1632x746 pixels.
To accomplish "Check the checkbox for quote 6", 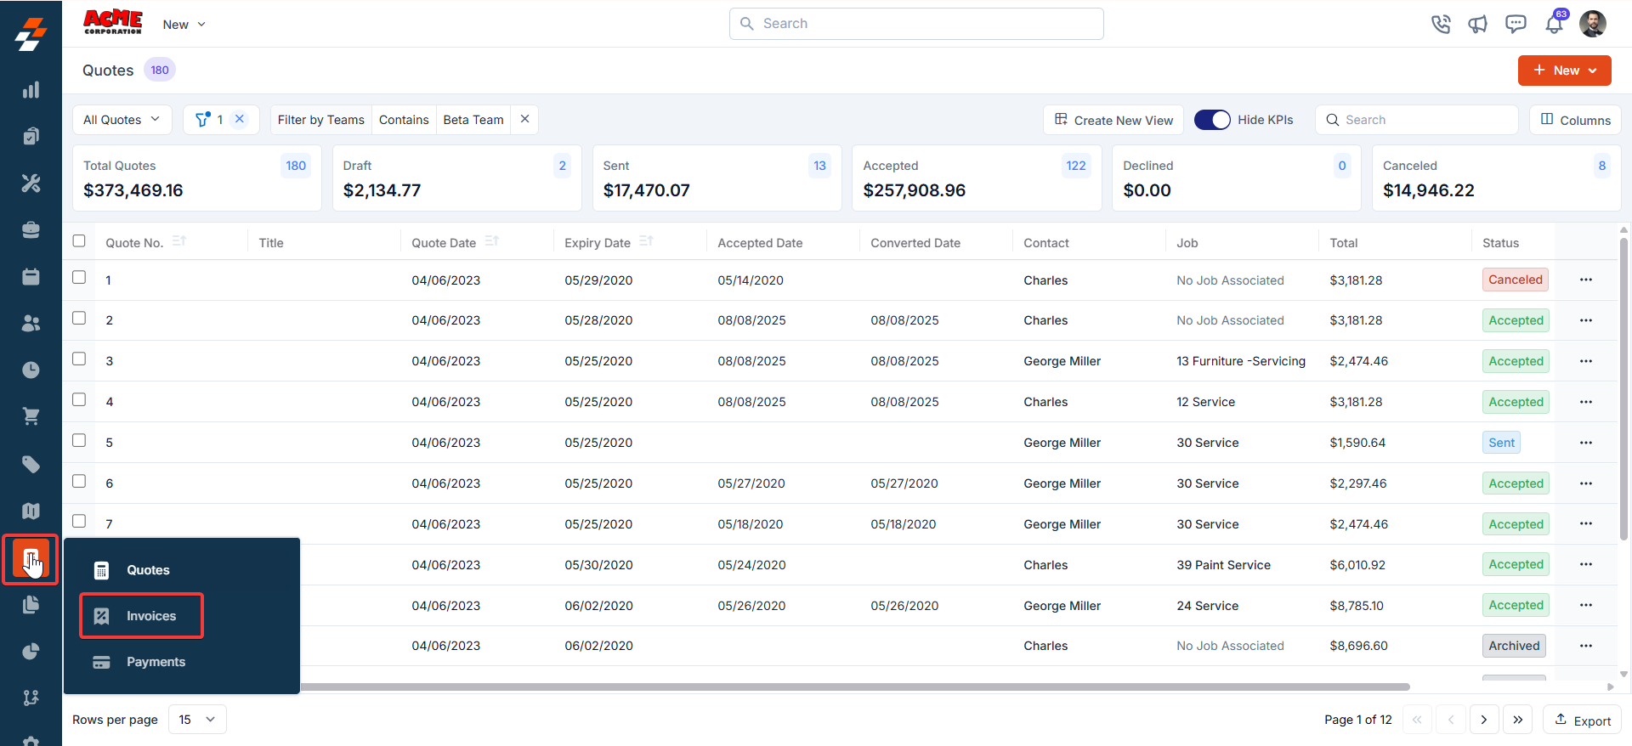I will (x=79, y=481).
